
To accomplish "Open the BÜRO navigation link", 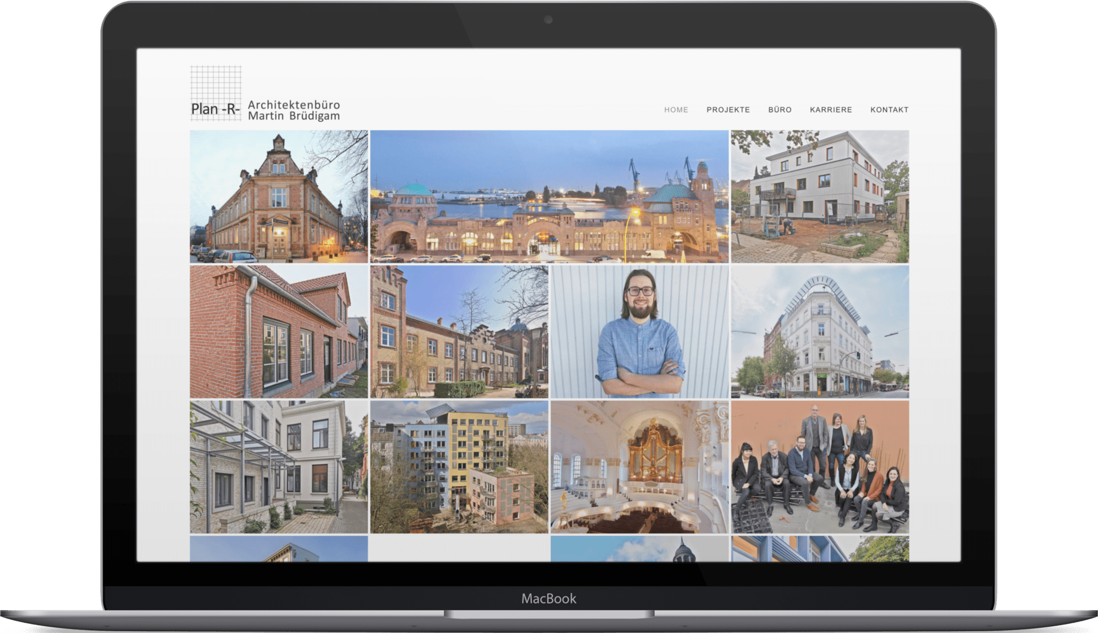I will point(779,110).
